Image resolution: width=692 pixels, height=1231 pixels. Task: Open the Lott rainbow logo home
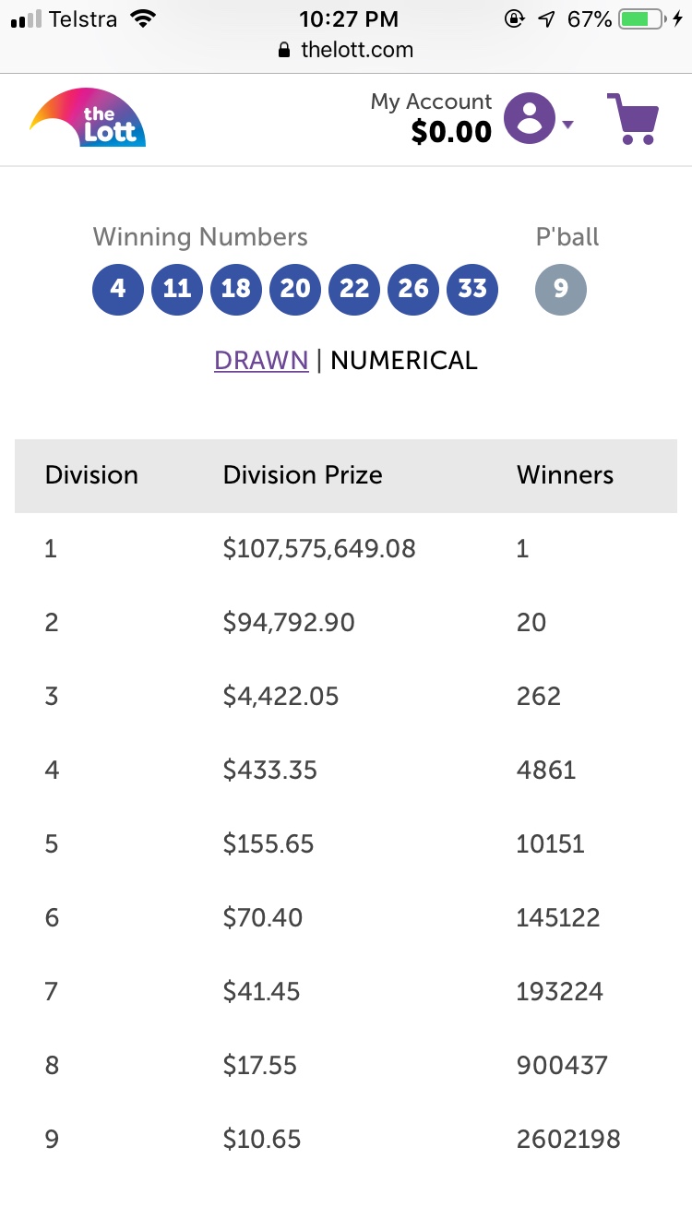point(88,118)
